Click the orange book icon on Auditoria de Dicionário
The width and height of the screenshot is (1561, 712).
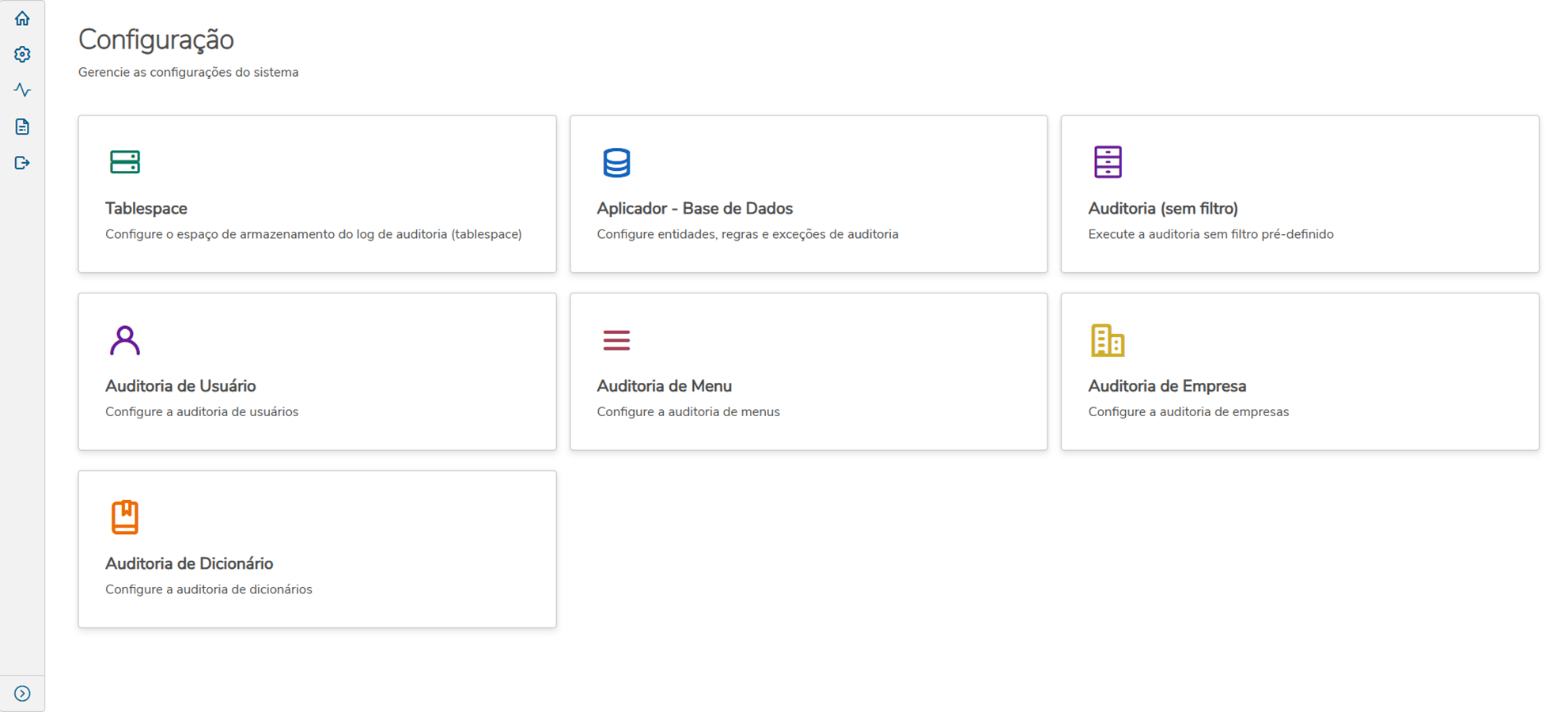point(125,518)
